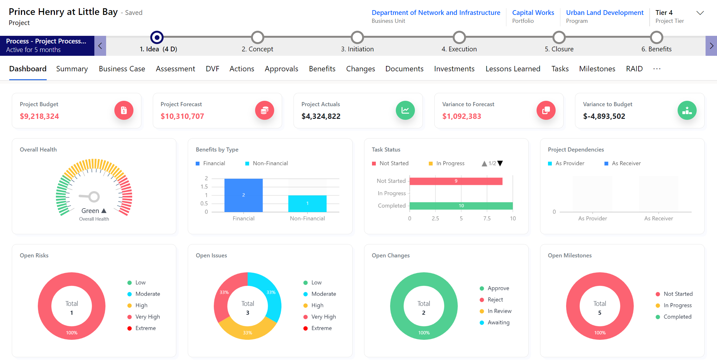The image size is (717, 362).
Task: Toggle Not Started legend in Task Status
Action: point(390,163)
